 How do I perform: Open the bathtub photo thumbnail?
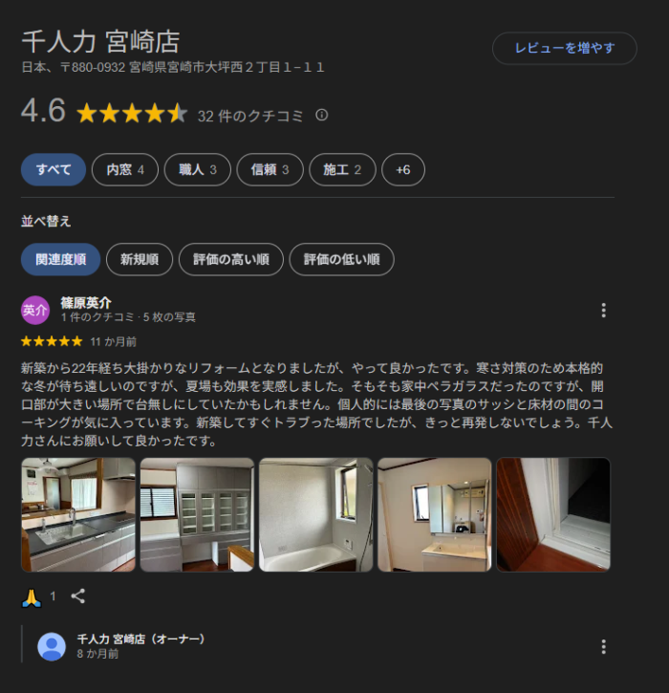[x=316, y=515]
